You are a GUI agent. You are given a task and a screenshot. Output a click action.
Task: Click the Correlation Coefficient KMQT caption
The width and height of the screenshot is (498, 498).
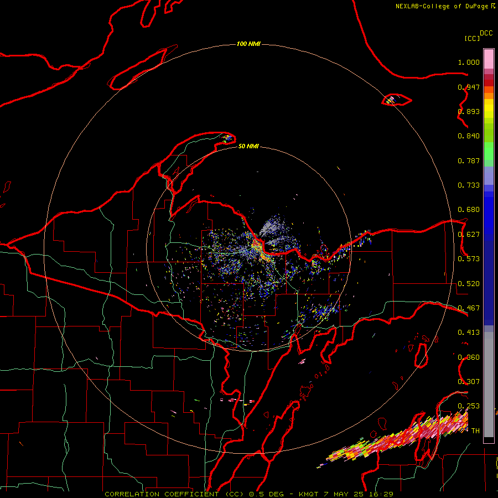coord(249,494)
